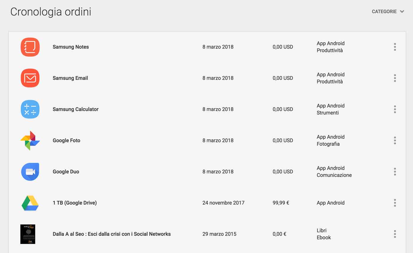Open the Dalla A al Seo book cover

coord(28,234)
